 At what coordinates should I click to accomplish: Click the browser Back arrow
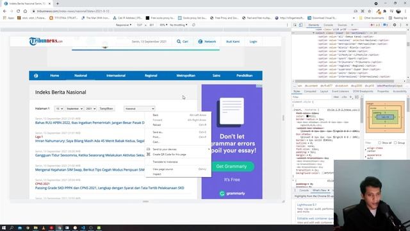[4, 12]
